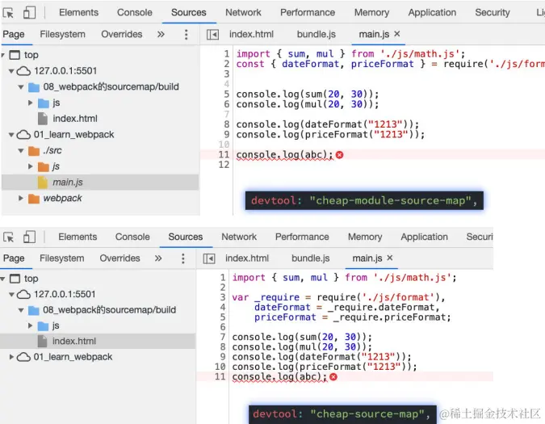Open three-dot menu in bottom navigator pane
Viewport: 545px width, 424px height.
(x=183, y=258)
